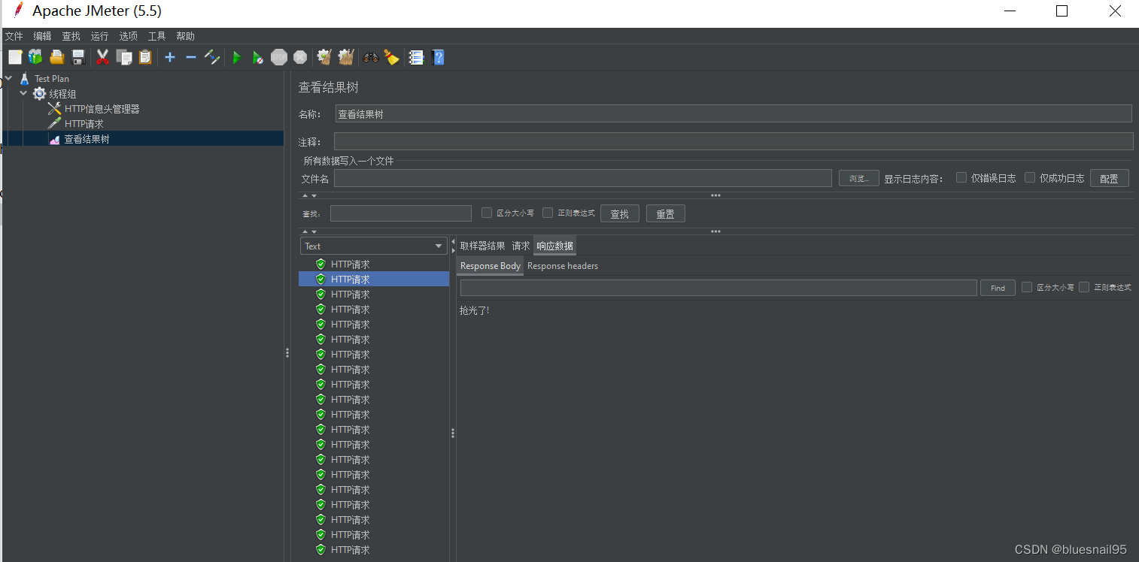Toggle 正则表达式 checkbox beside 查找 button
Screen dimensions: 1139x562
(548, 213)
